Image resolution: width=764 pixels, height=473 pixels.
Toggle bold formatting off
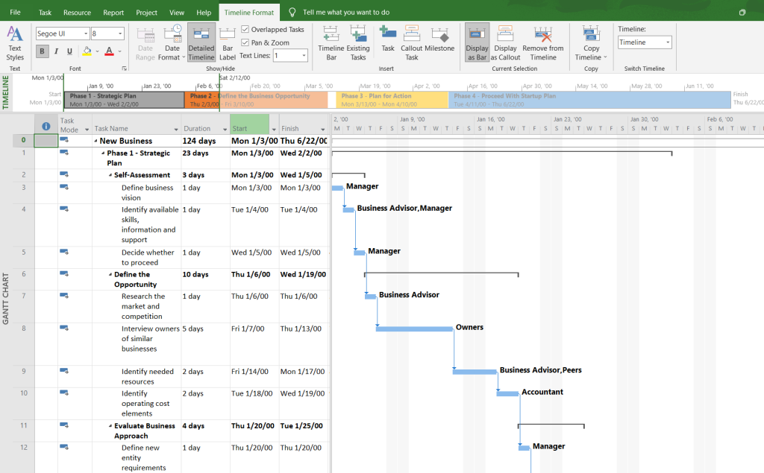(x=43, y=51)
